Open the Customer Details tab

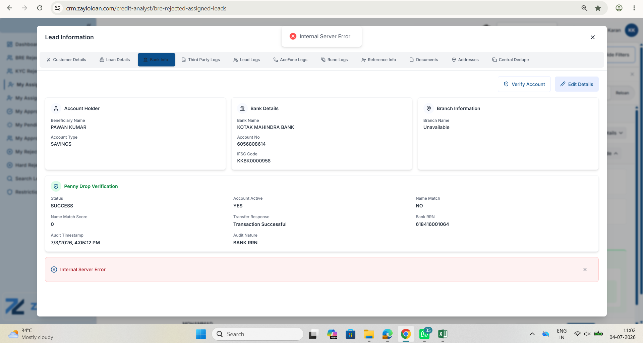click(x=66, y=60)
